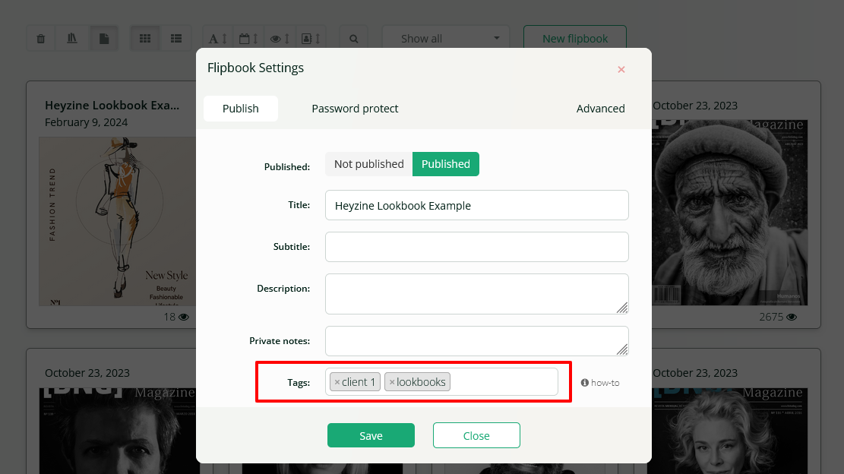Screen dimensions: 844x474
Task: Save the flipbook settings
Action: click(371, 435)
